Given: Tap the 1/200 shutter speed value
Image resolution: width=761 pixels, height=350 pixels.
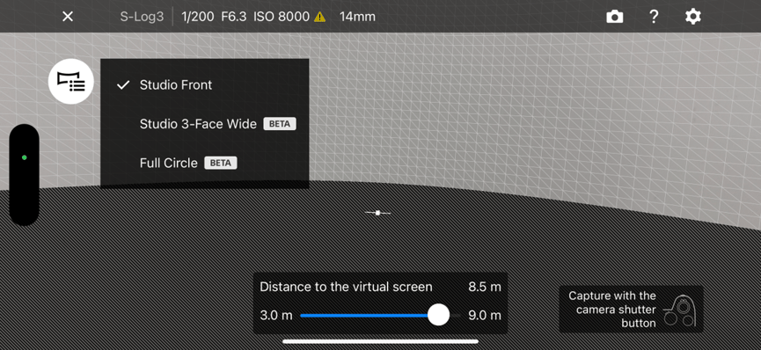Looking at the screenshot, I should point(198,17).
